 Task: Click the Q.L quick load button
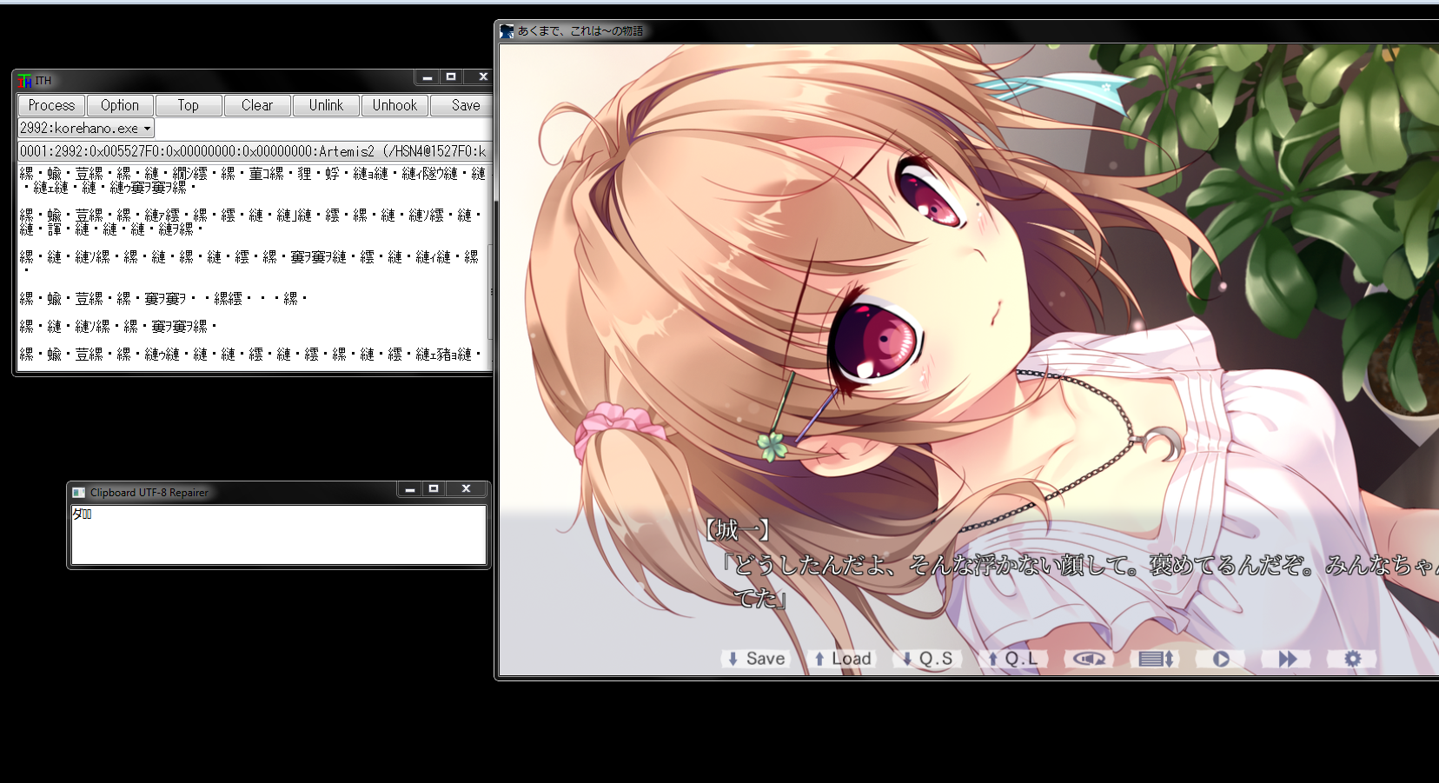(1012, 659)
